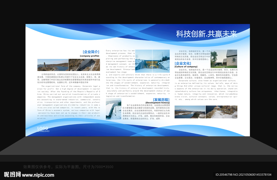Click the paragraph starting "The organizational form"
The width and height of the screenshot is (277, 180).
pyautogui.click(x=69, y=102)
